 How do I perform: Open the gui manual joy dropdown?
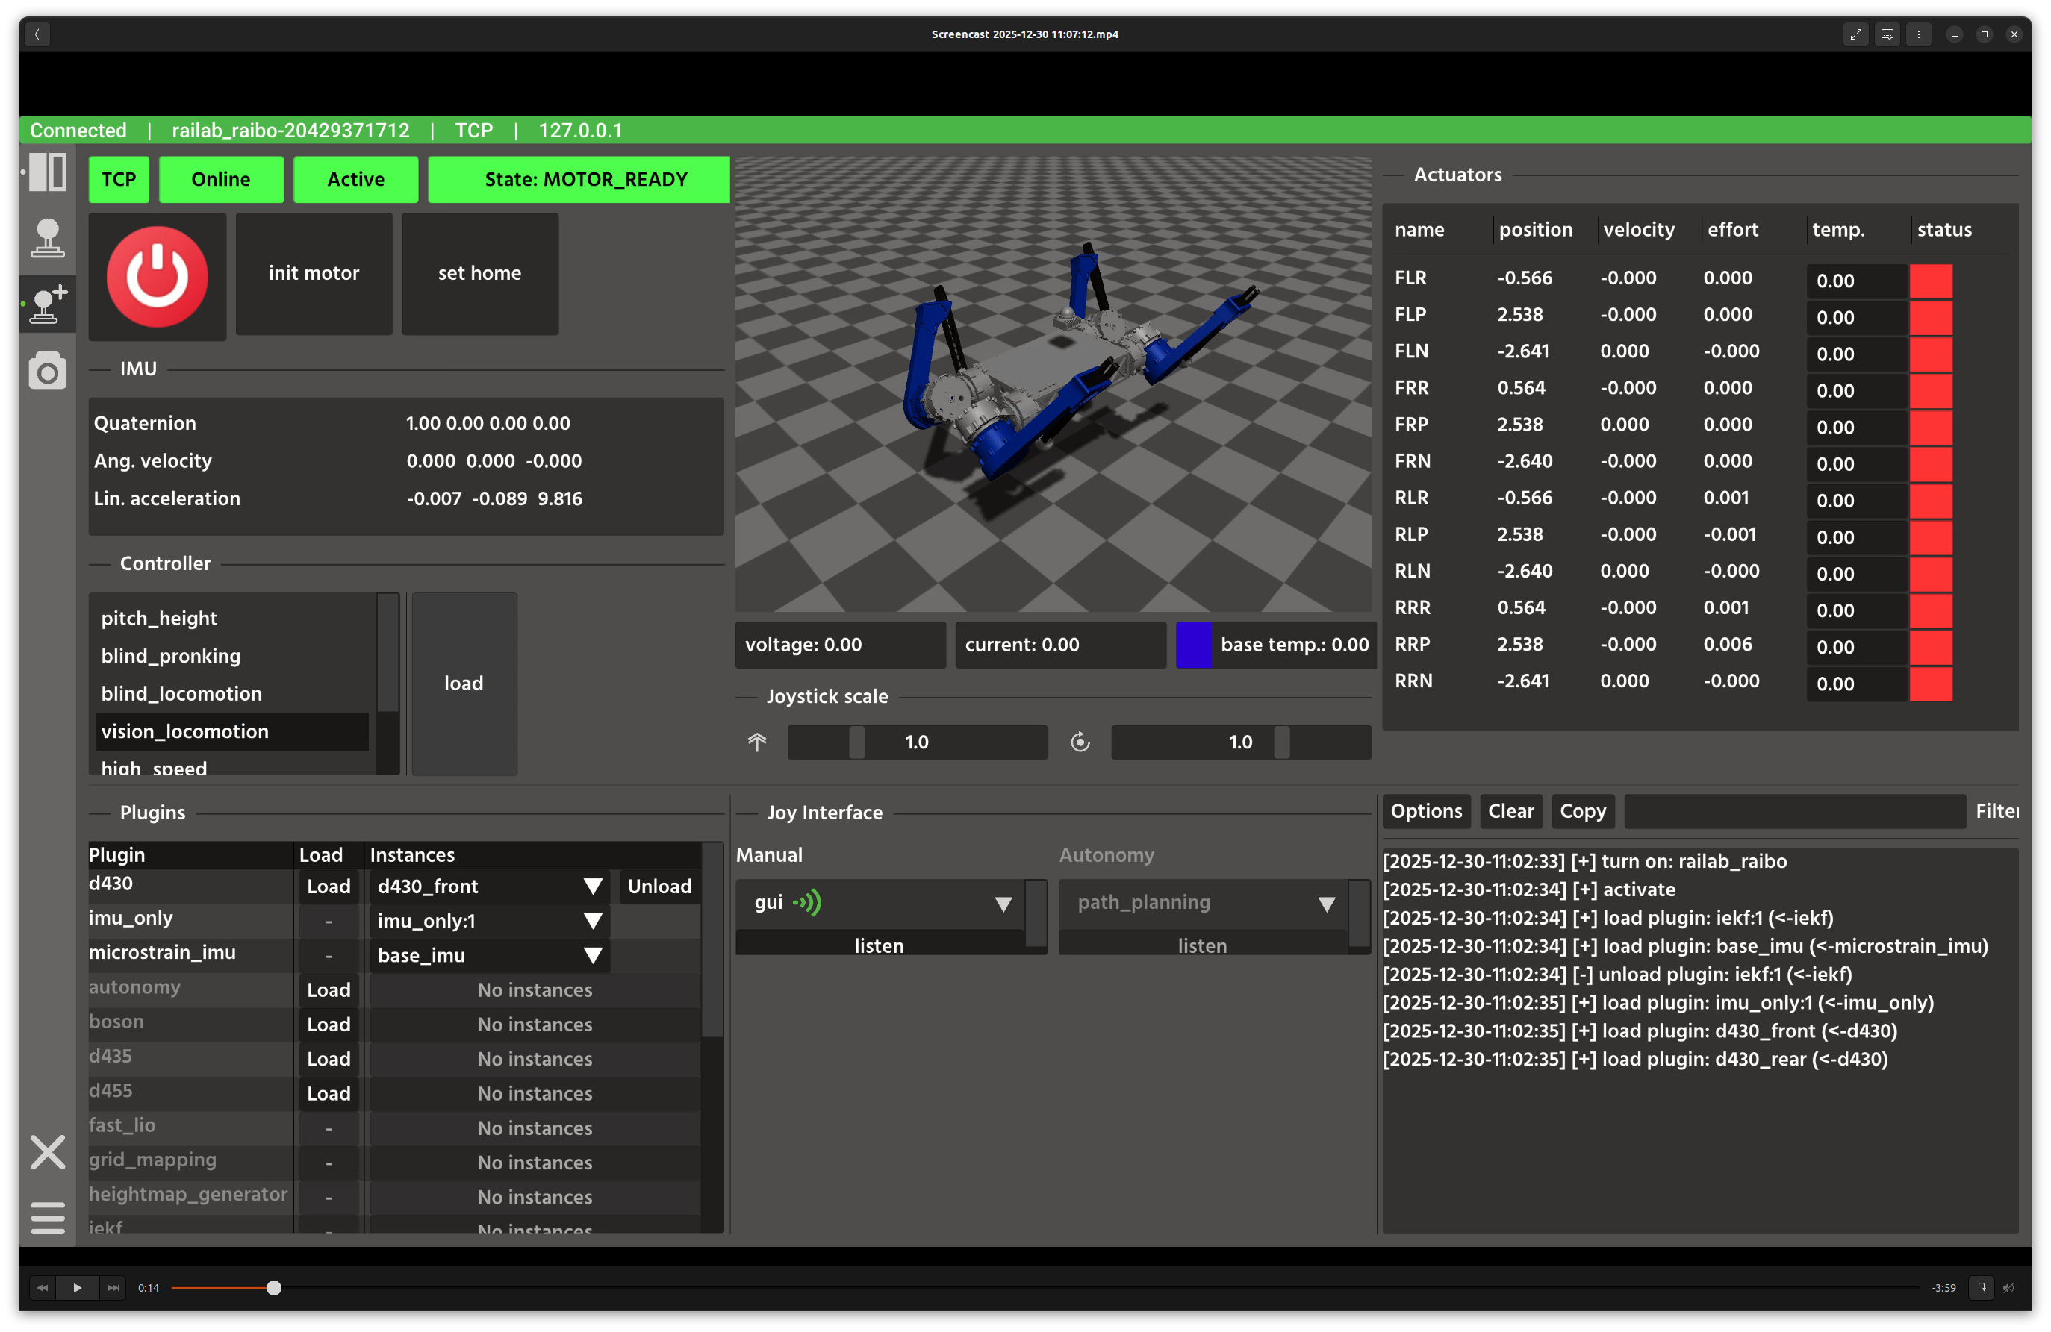point(1002,903)
